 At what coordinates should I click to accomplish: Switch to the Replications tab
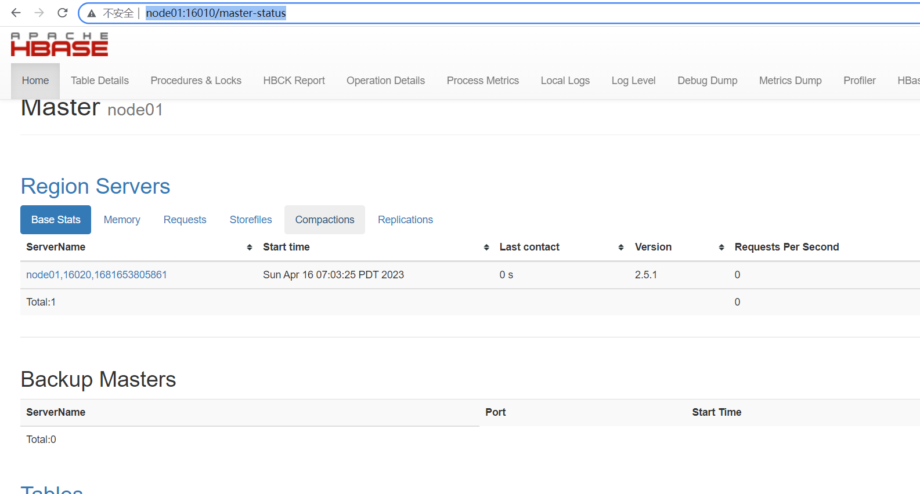(406, 220)
